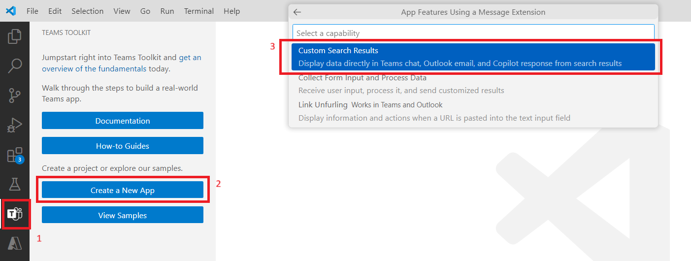This screenshot has height=261, width=691.
Task: Open the Azure icon in activity bar
Action: coord(15,243)
